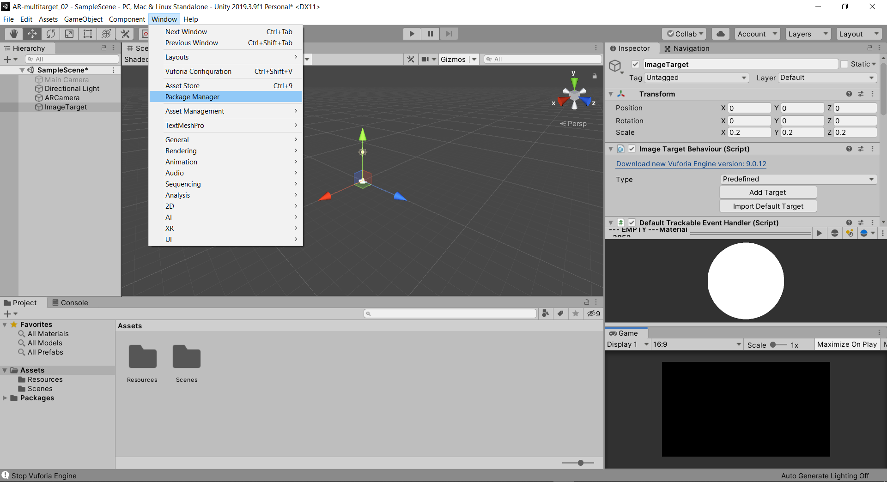The height and width of the screenshot is (482, 887).
Task: Toggle Image Target Behaviour script checkbox
Action: click(x=632, y=149)
